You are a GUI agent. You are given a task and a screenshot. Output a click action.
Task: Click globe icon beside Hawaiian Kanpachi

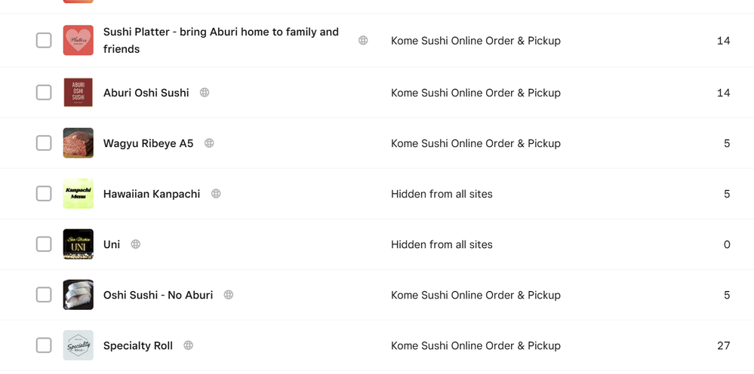pyautogui.click(x=216, y=194)
